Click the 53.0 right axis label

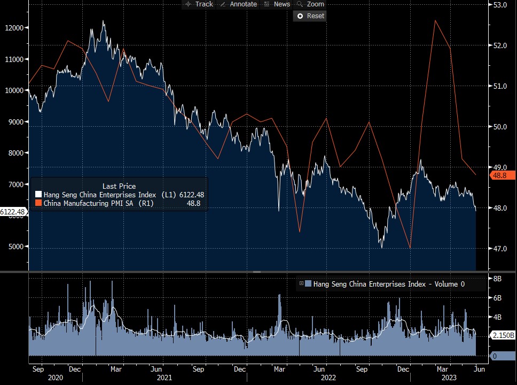500,5
